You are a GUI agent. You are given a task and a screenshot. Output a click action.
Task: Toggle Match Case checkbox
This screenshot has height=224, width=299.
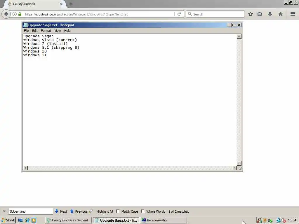click(118, 211)
